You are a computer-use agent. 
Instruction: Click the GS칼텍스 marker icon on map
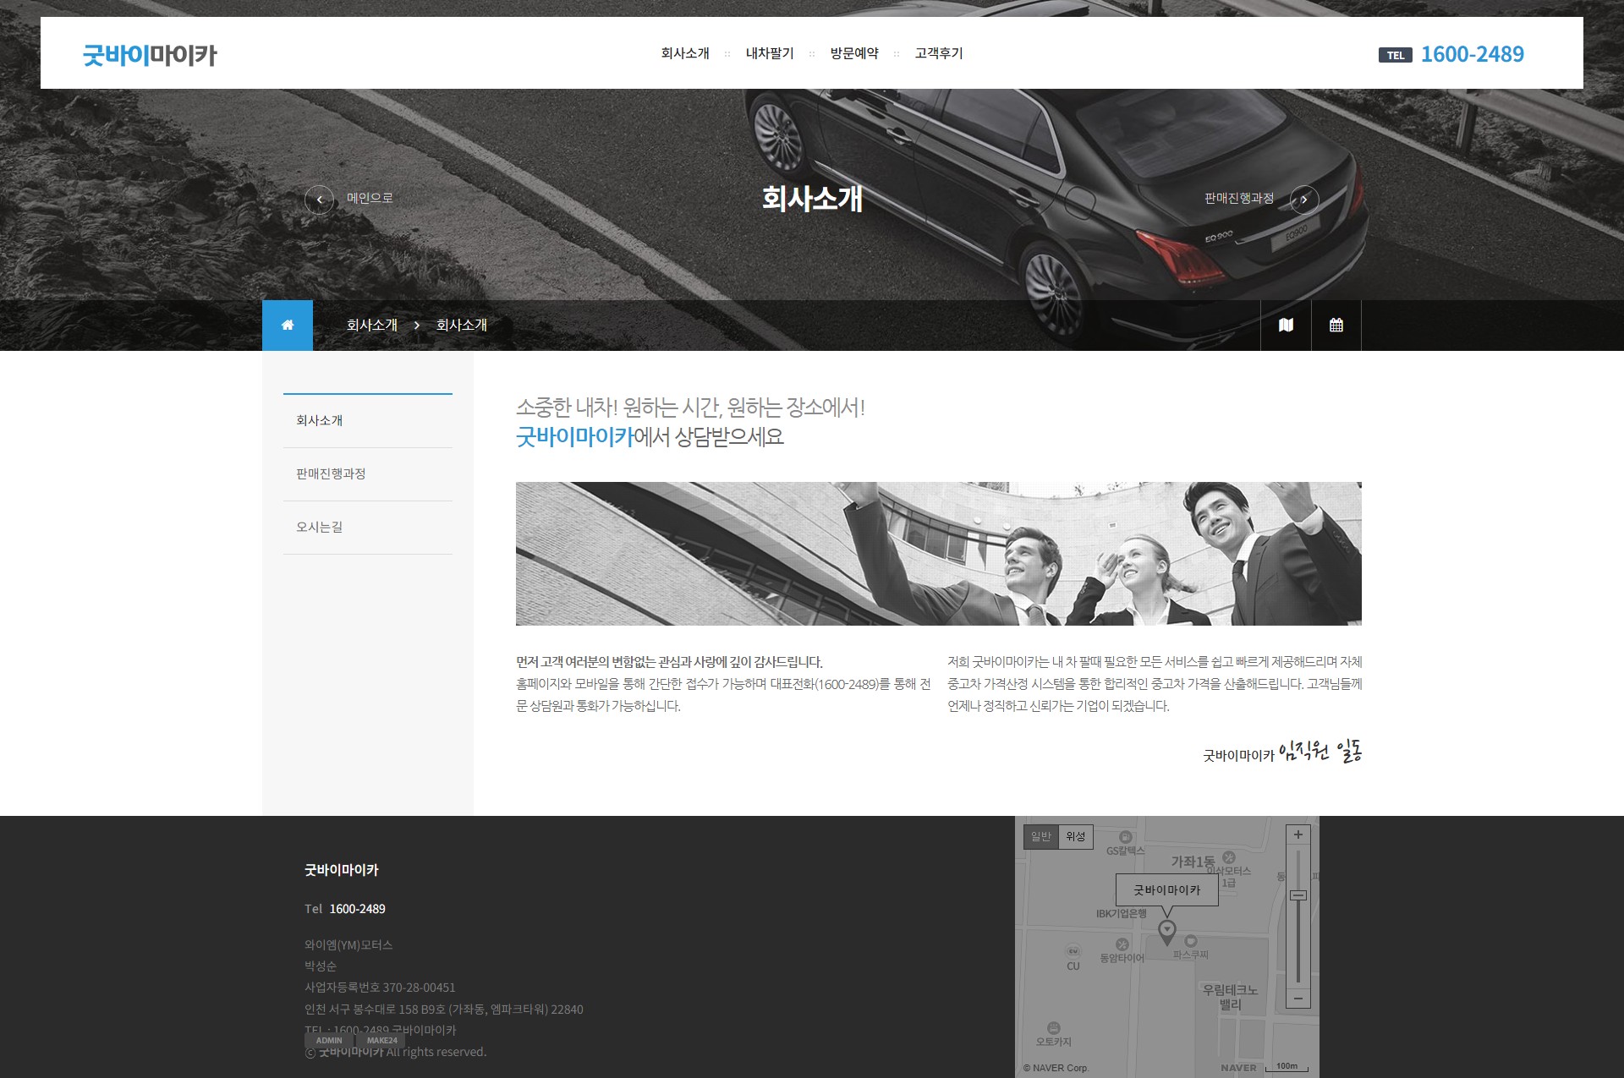tap(1126, 838)
